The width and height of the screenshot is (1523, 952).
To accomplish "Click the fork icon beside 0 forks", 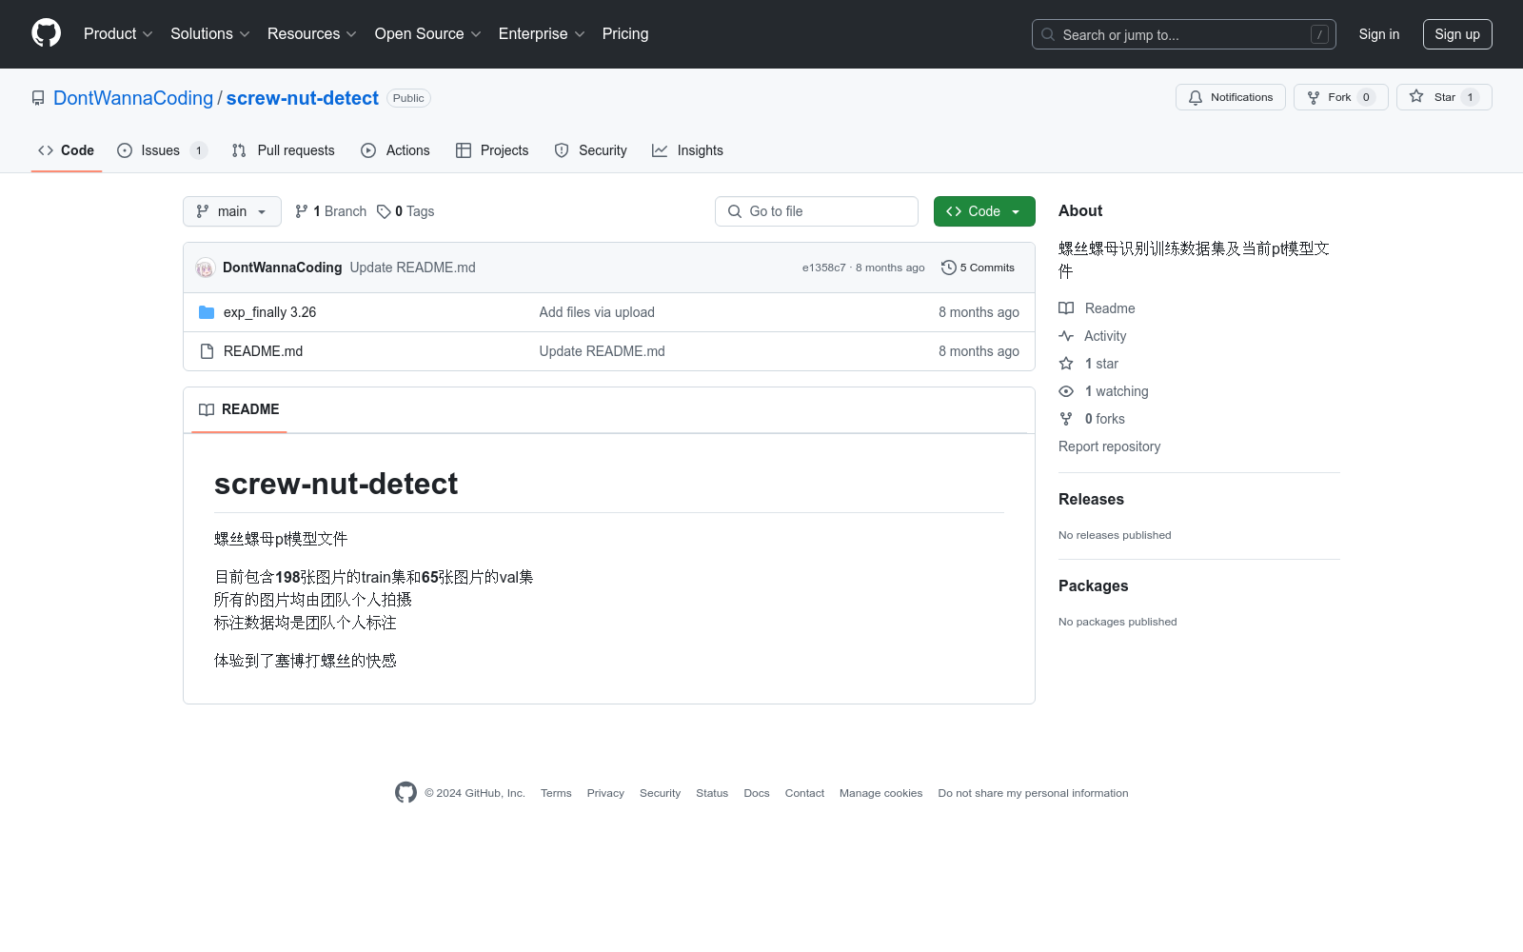I will coord(1066,419).
